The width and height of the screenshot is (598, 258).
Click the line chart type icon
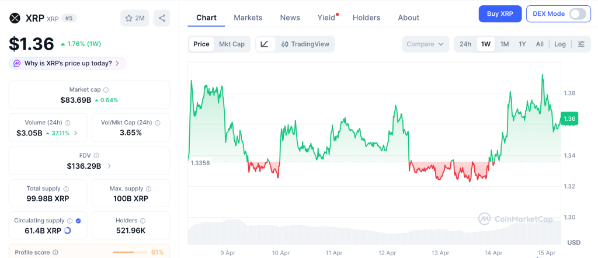coord(265,44)
